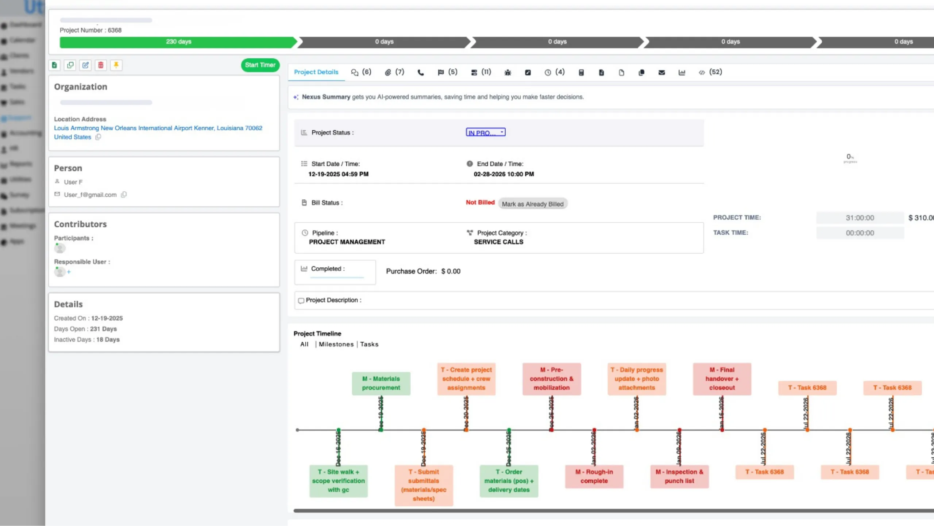
Task: Select the M - Rough-in complete card
Action: [x=594, y=476]
